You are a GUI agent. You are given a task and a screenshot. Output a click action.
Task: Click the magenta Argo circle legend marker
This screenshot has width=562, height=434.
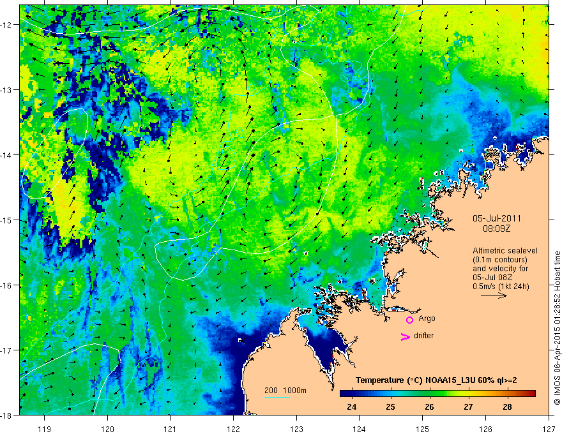point(409,320)
